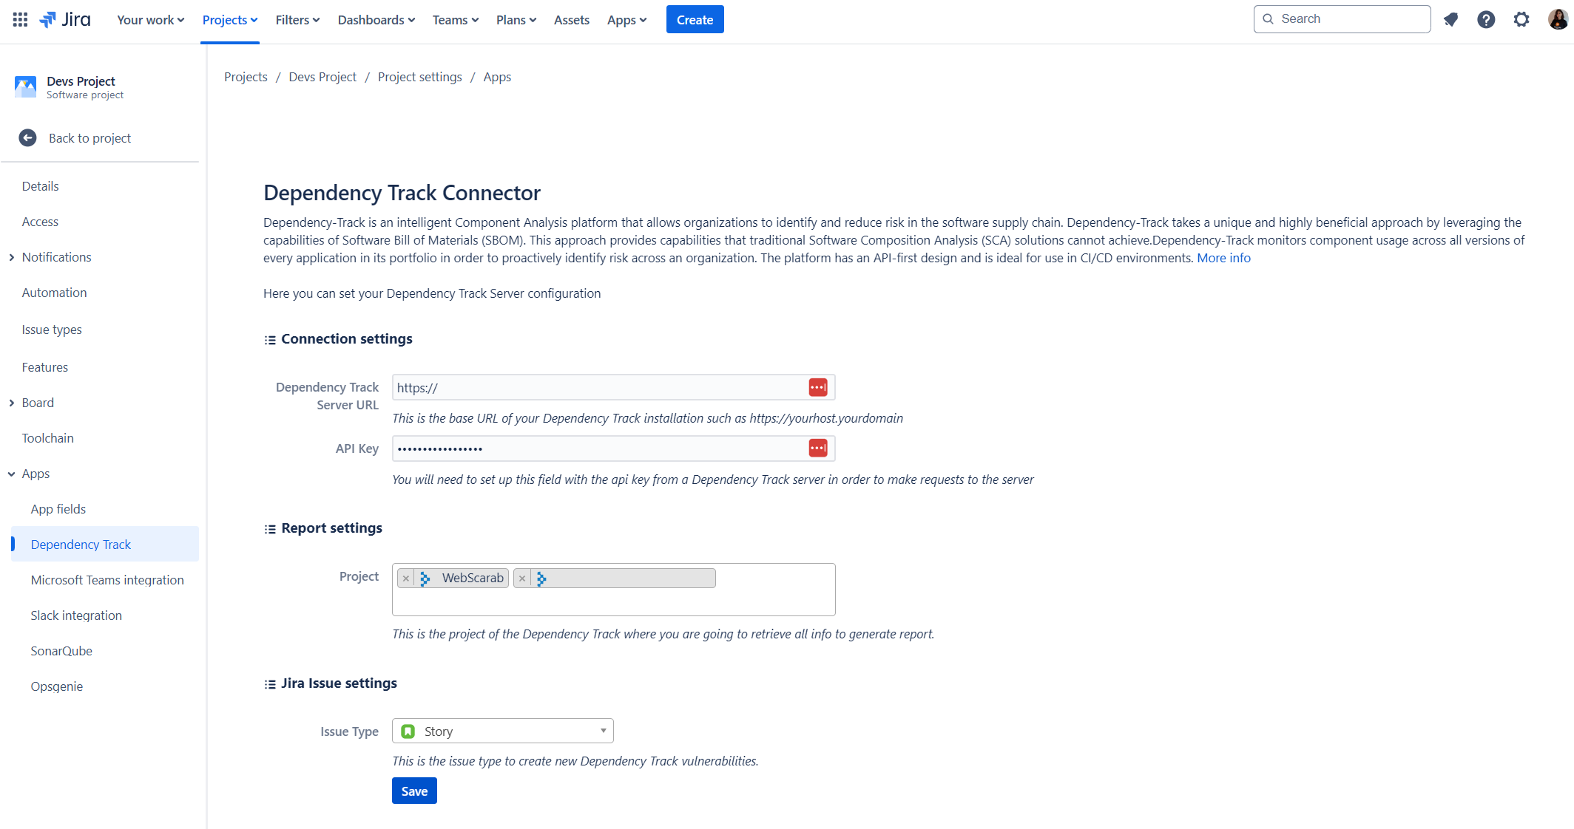The width and height of the screenshot is (1574, 829).
Task: Remove the WebScarab project tag
Action: click(406, 579)
